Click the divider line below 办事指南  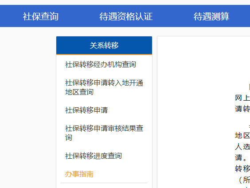104,183
